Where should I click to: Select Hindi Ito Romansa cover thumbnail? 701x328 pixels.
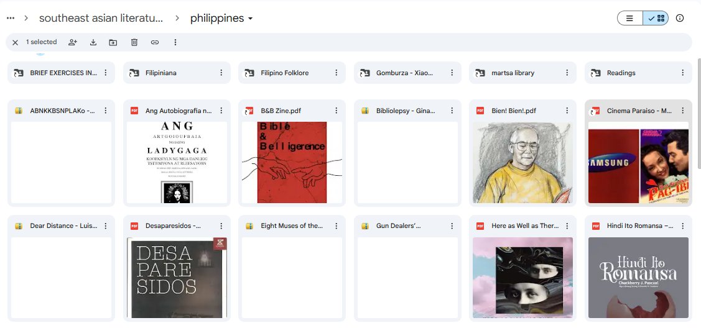(638, 278)
